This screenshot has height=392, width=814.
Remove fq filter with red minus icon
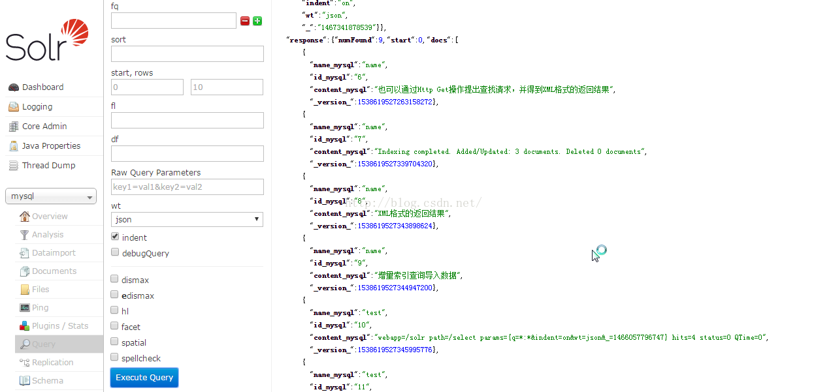pyautogui.click(x=245, y=21)
